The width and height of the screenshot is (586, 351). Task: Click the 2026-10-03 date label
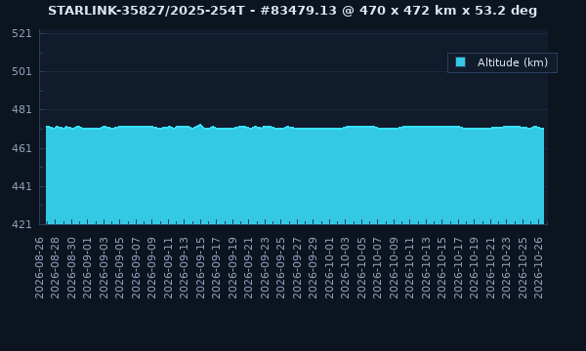click(346, 267)
